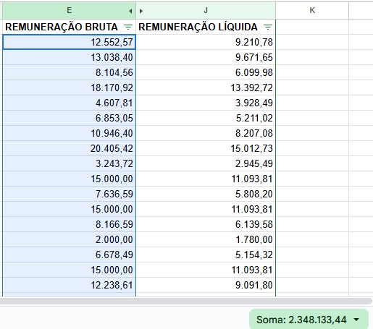Expand hidden columns via arrow in column J header
This screenshot has width=373, height=329.
pos(141,11)
